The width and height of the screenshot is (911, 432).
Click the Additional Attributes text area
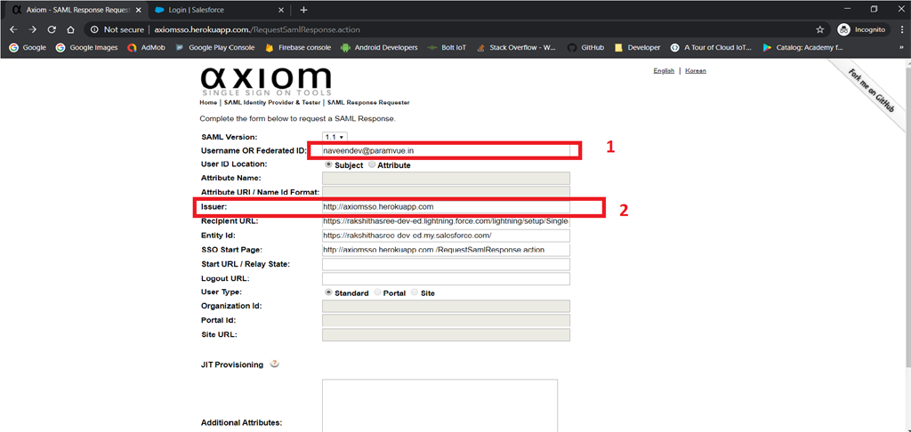point(439,405)
